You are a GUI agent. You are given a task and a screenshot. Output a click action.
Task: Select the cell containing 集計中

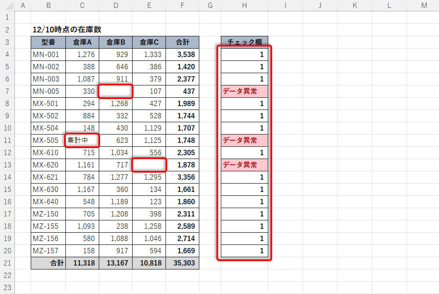(83, 140)
